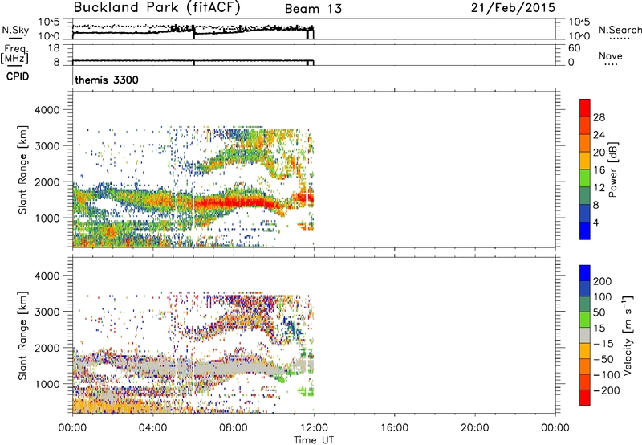
Task: Click the blue bottom segment of power colorbar
Action: (x=585, y=231)
